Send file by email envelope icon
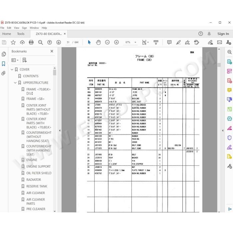 pos(219,42)
